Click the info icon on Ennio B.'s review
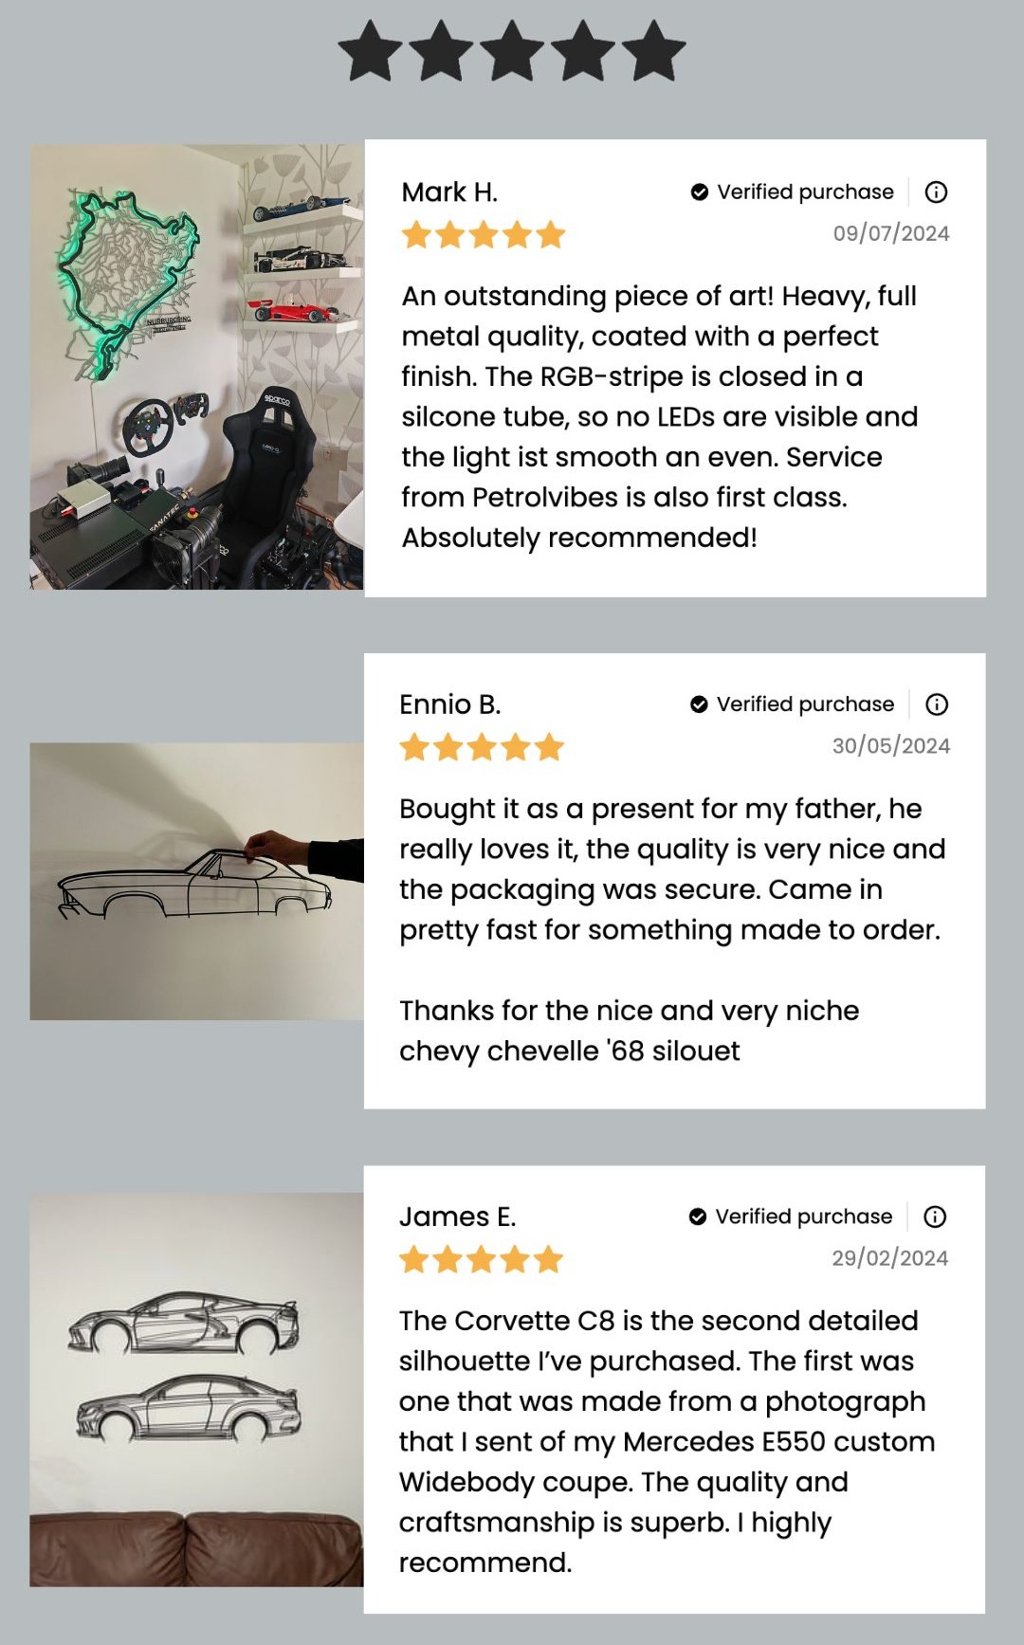Image resolution: width=1024 pixels, height=1645 pixels. point(937,704)
